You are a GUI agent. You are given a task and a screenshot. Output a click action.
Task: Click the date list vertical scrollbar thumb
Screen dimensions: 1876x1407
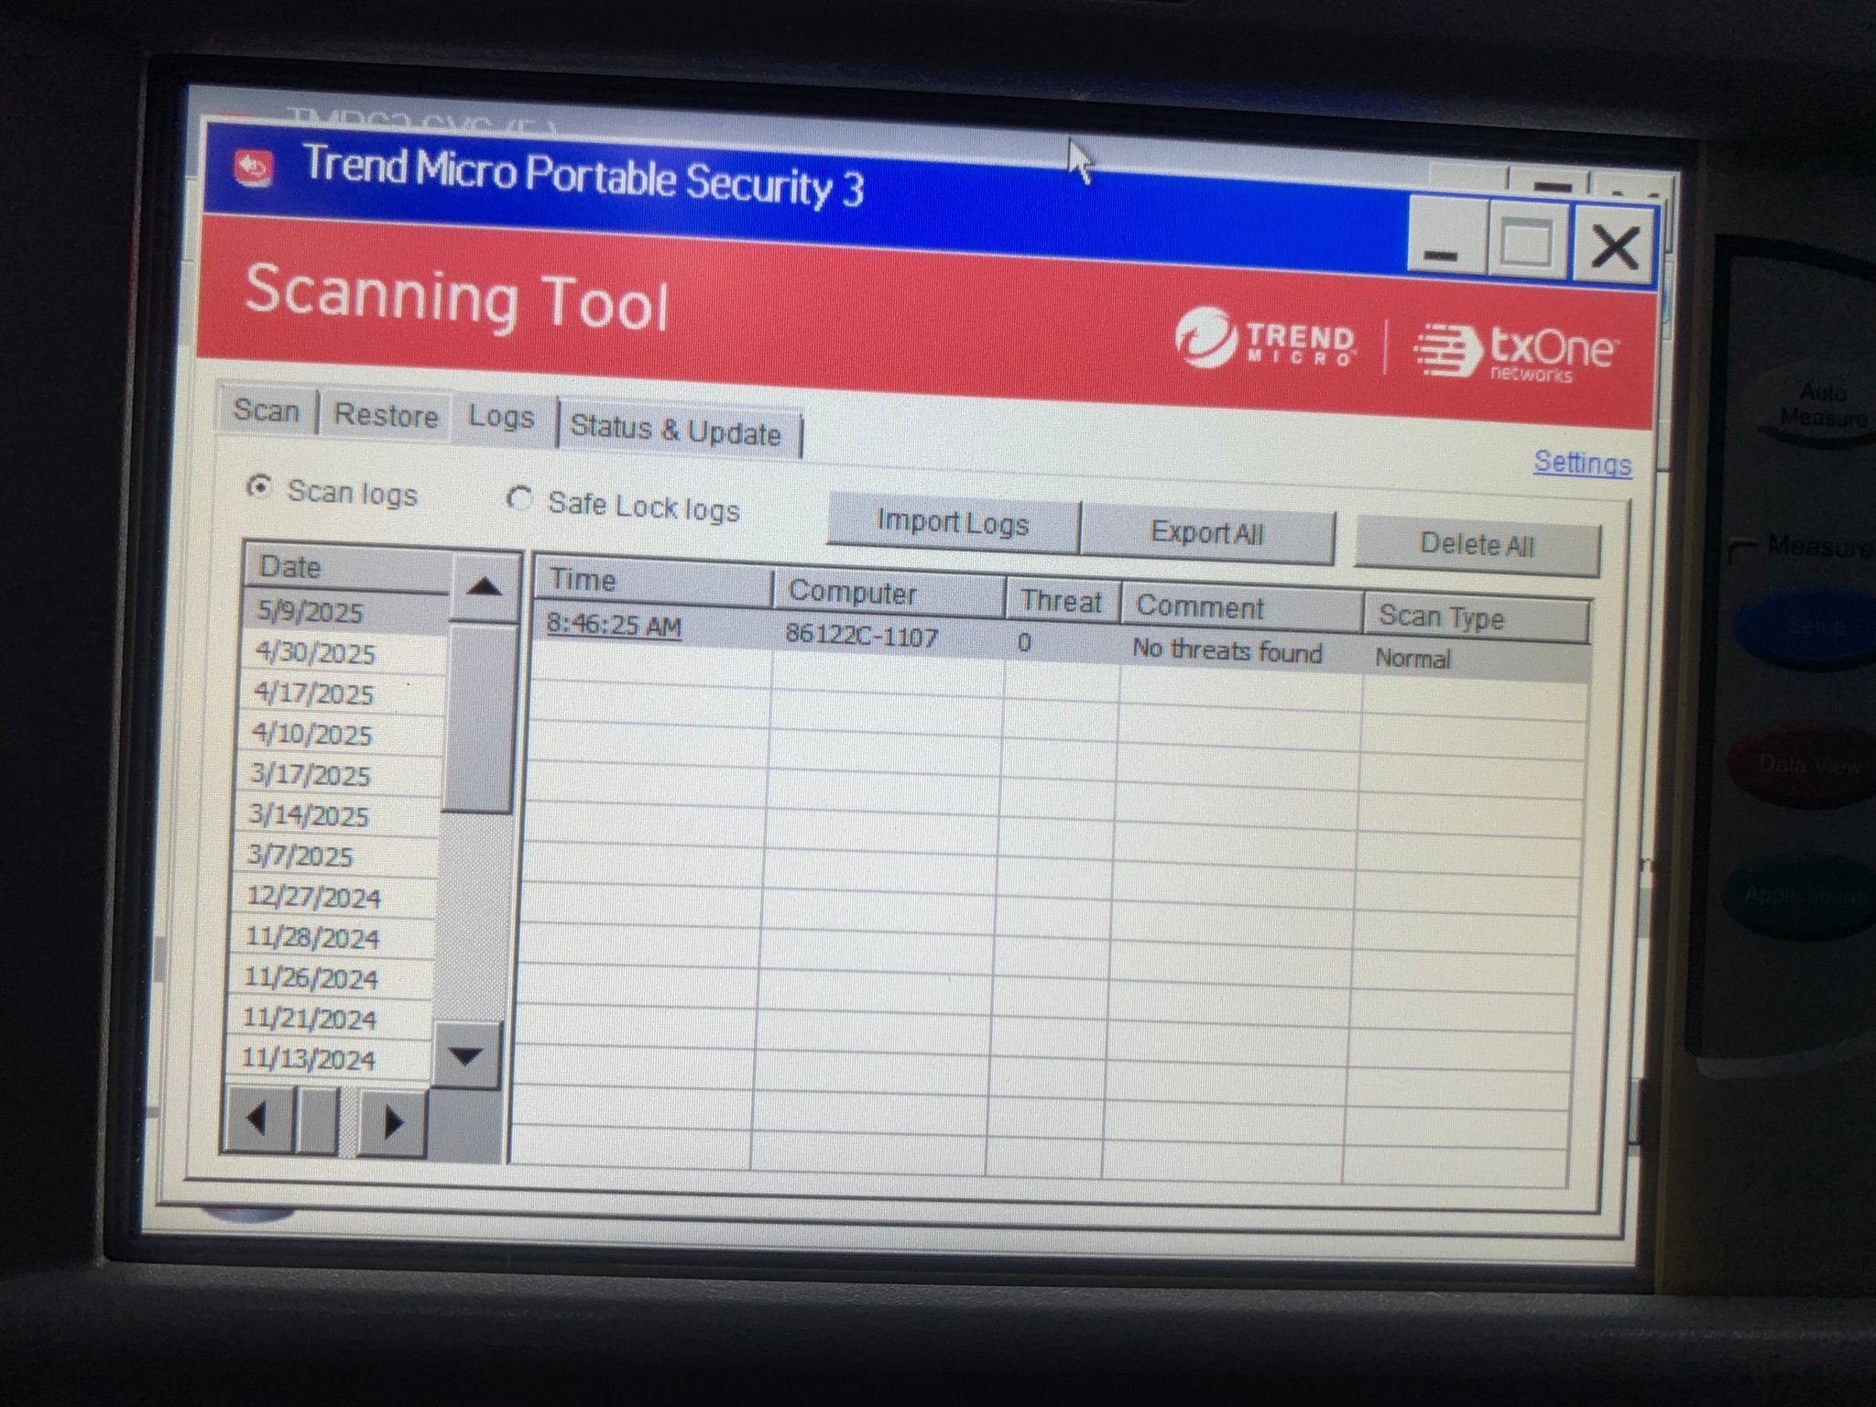[478, 719]
